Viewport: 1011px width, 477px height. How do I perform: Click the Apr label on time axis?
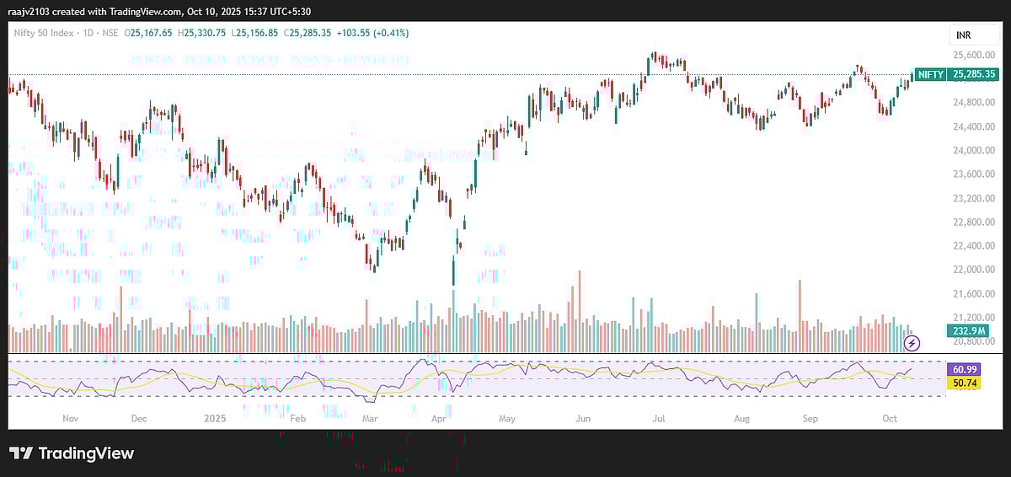[x=438, y=418]
